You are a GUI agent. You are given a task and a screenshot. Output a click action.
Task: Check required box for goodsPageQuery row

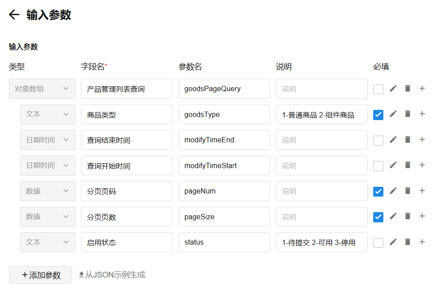point(378,89)
